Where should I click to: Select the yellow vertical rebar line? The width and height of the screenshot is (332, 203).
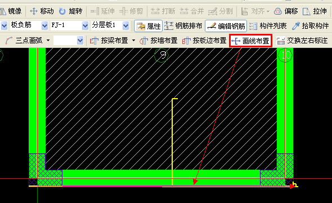click(x=172, y=142)
